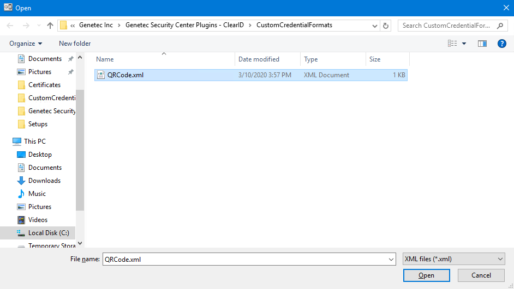Click sidebar scroll down arrow
Screen dimensions: 514x289
[x=80, y=243]
